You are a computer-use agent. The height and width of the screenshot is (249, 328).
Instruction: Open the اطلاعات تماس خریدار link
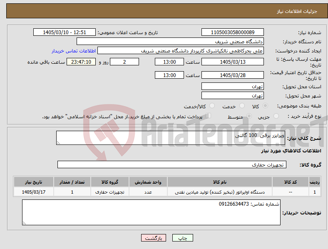74,51
